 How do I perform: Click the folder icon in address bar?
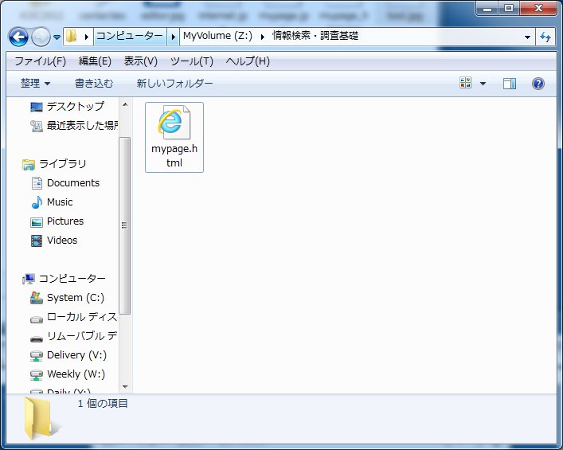pos(71,36)
